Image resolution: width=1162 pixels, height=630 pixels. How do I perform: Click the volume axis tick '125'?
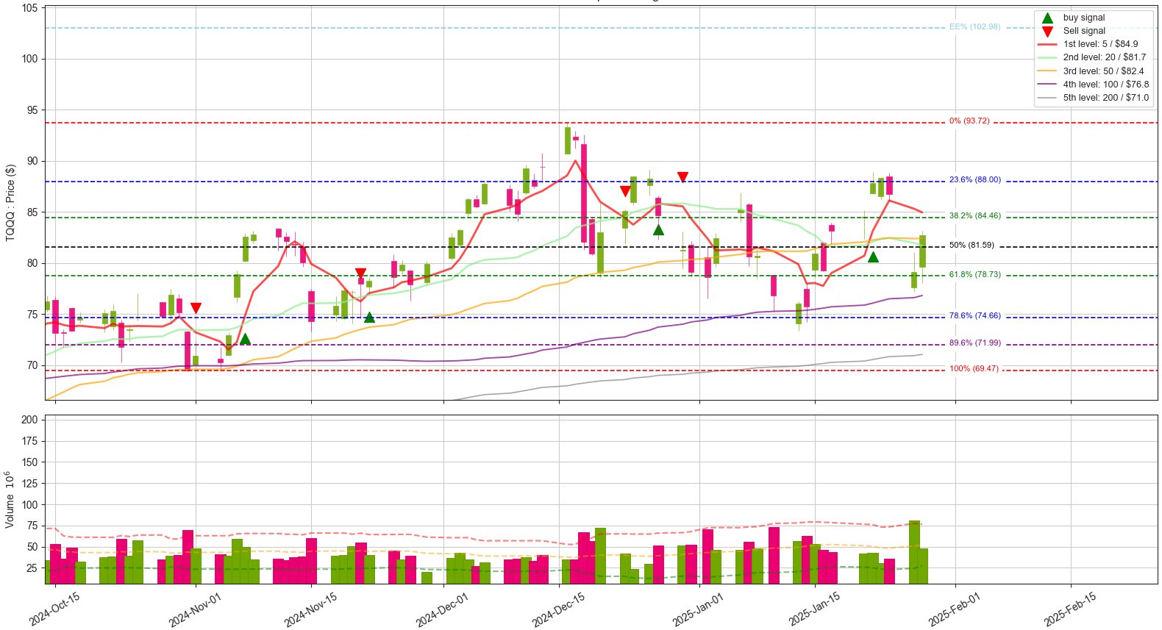[30, 483]
